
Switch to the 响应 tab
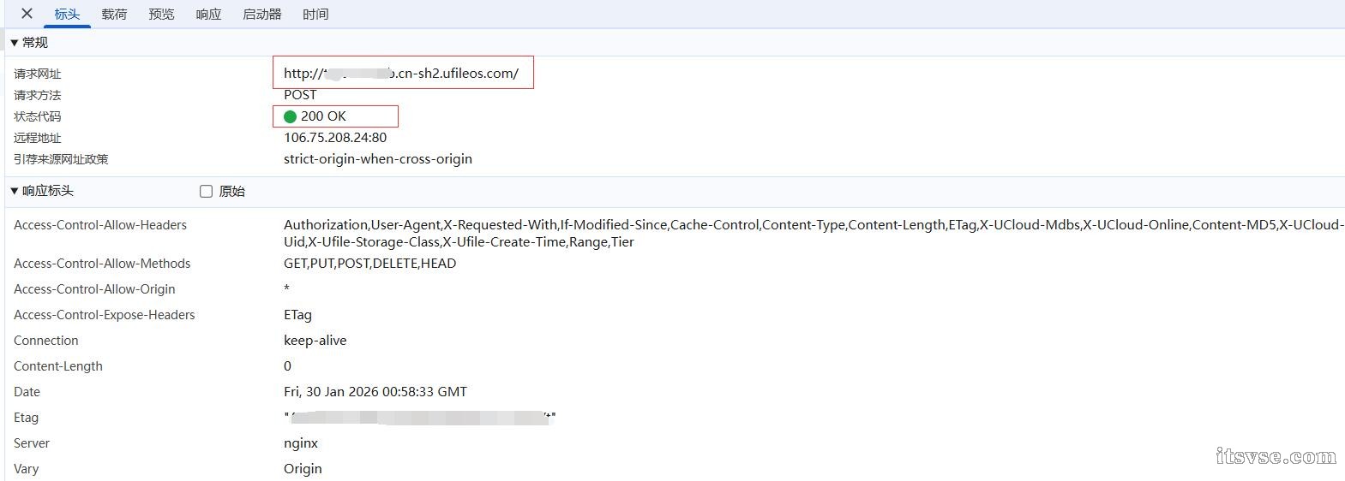[x=208, y=15]
